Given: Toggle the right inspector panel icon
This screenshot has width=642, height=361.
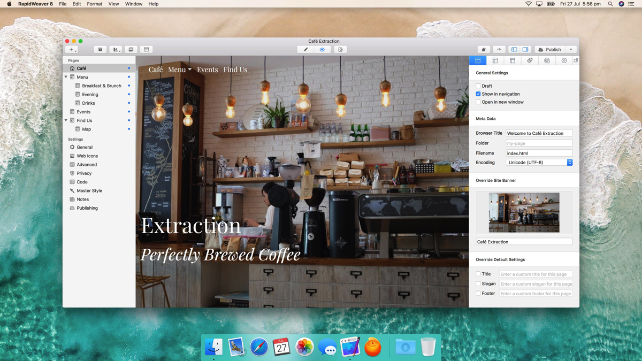Looking at the screenshot, I should [x=525, y=50].
